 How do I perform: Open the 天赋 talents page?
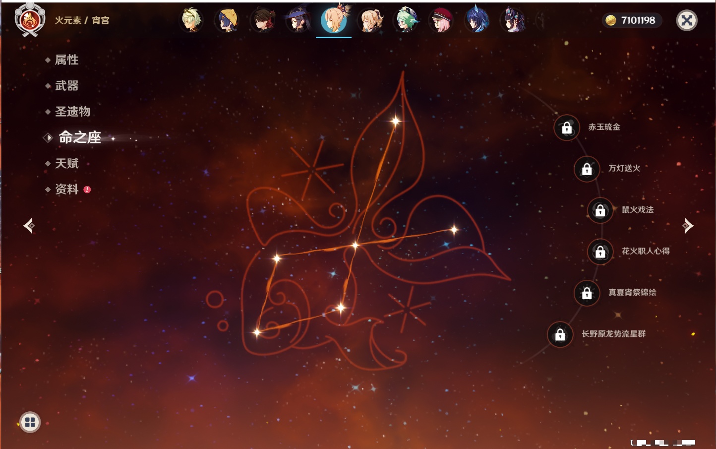coord(66,163)
